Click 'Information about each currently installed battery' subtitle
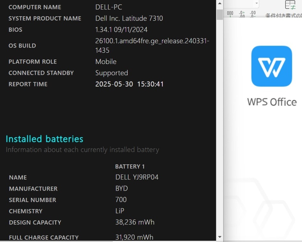This screenshot has width=302, height=242. coord(82,150)
